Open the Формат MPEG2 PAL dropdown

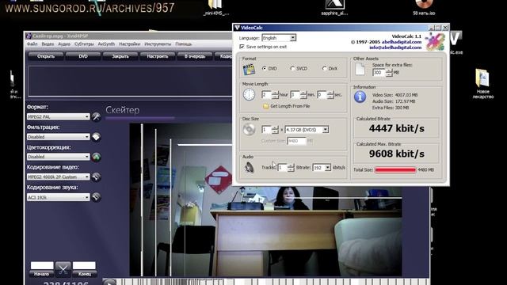coord(58,116)
